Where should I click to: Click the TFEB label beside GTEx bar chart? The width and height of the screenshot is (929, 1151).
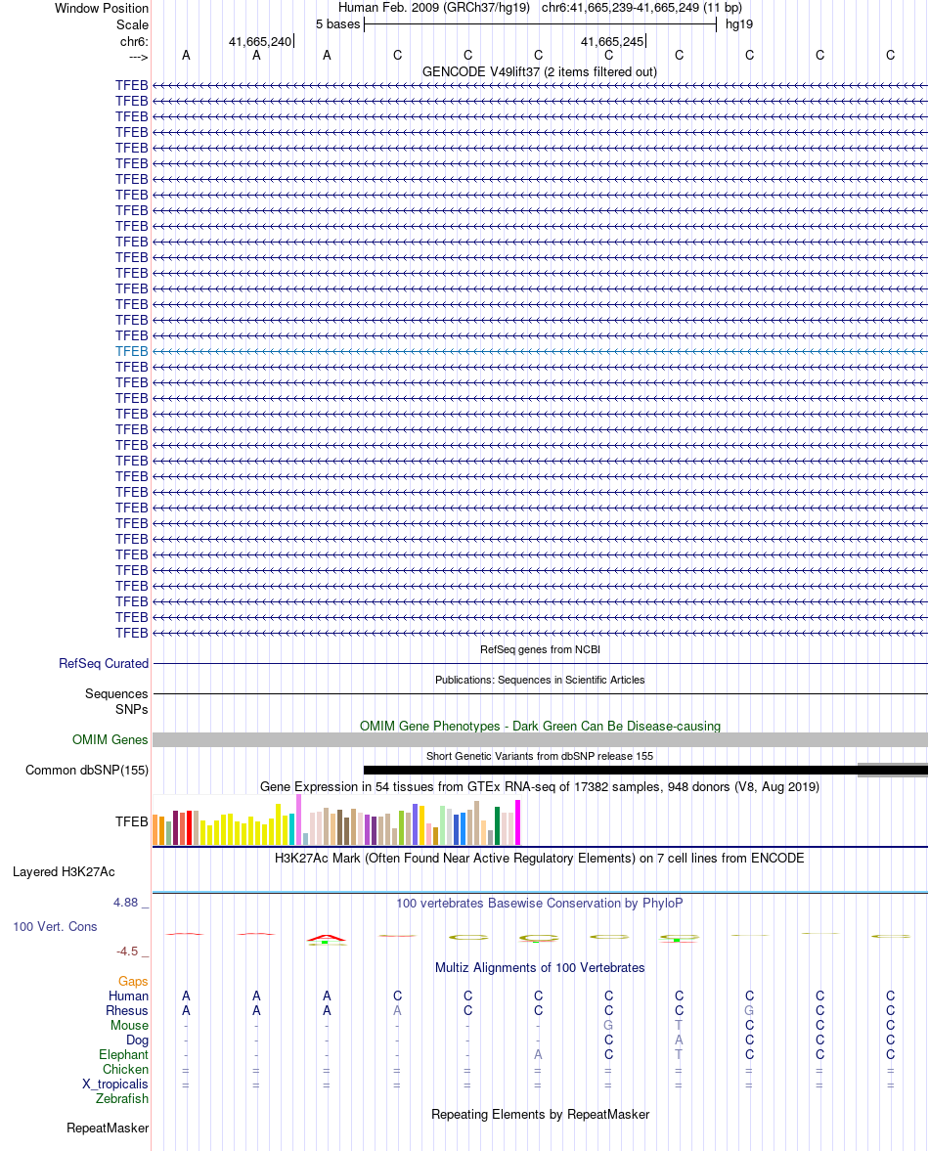[132, 822]
